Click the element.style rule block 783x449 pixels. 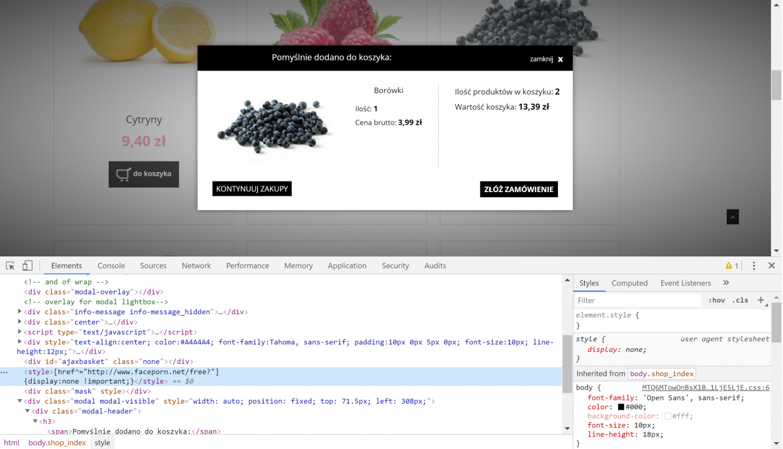click(x=672, y=320)
